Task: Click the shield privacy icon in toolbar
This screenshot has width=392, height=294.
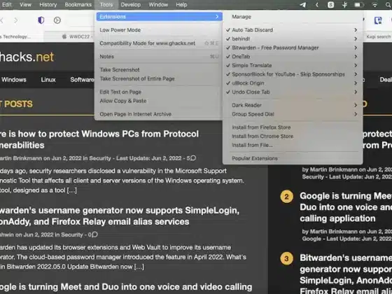Action: point(41,20)
